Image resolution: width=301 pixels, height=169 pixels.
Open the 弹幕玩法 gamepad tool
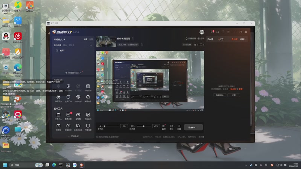tap(58, 98)
